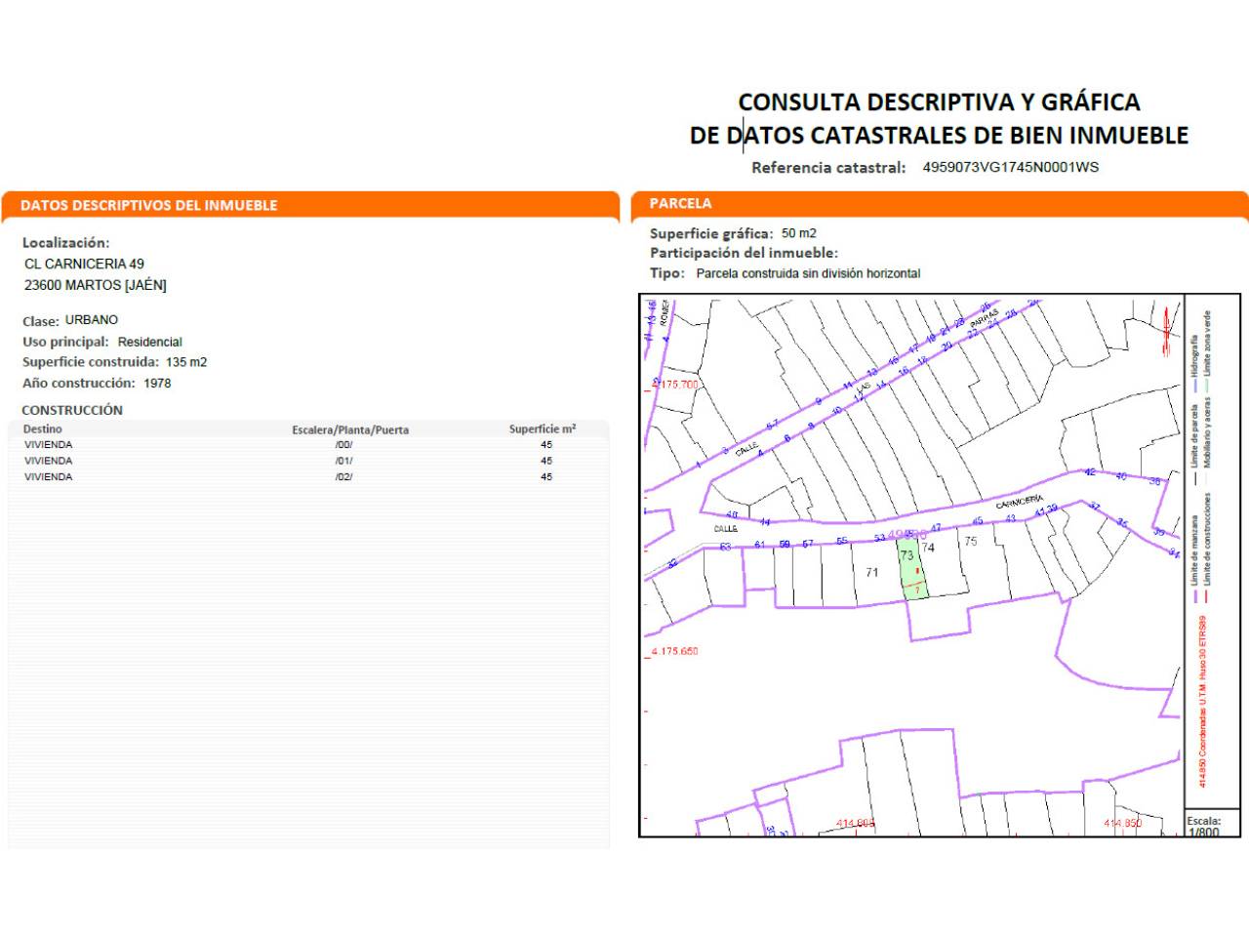Click 'Participación del inmueble:' label
The image size is (1249, 937).
pos(744,253)
